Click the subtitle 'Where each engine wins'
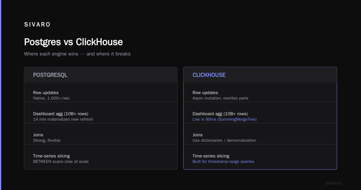 pyautogui.click(x=51, y=54)
